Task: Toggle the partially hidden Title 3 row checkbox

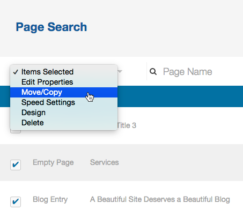Action: tap(16, 132)
